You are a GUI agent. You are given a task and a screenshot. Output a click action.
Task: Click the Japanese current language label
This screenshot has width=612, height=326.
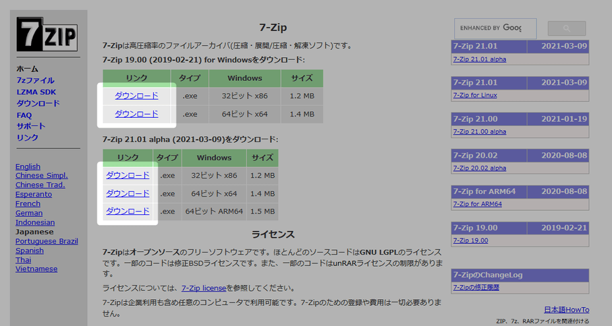click(x=34, y=232)
